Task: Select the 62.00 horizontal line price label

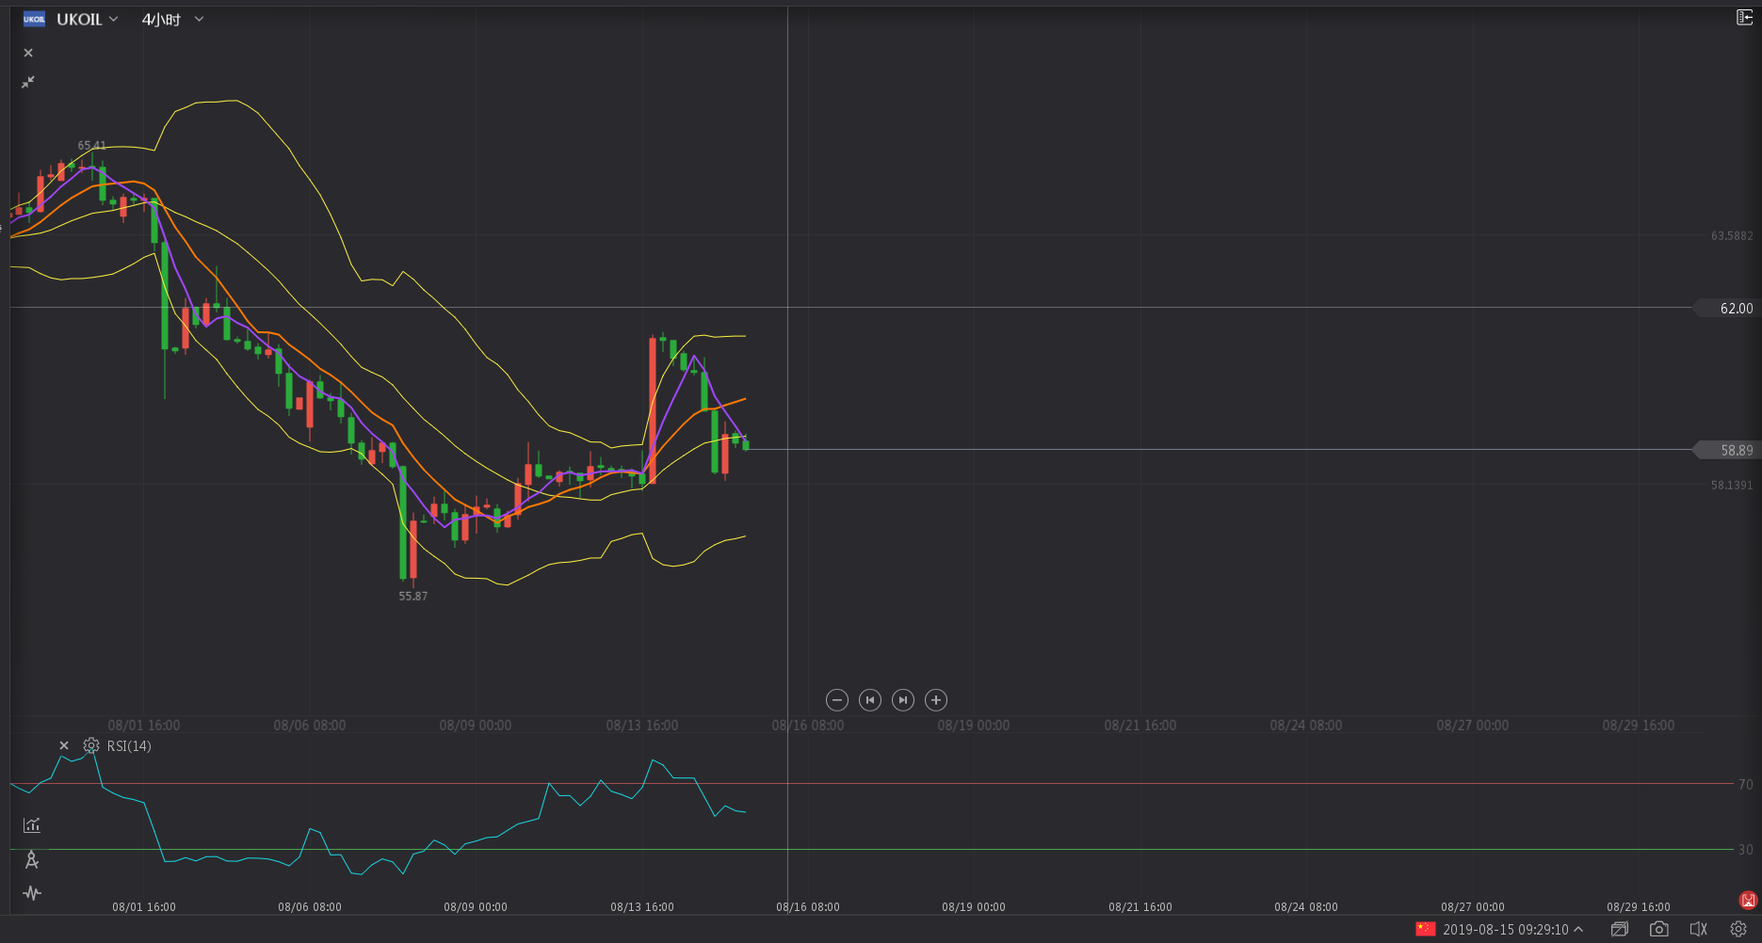Action: pos(1729,309)
